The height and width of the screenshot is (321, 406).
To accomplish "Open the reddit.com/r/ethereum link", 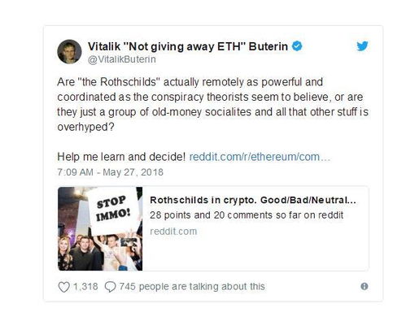I will pos(260,157).
